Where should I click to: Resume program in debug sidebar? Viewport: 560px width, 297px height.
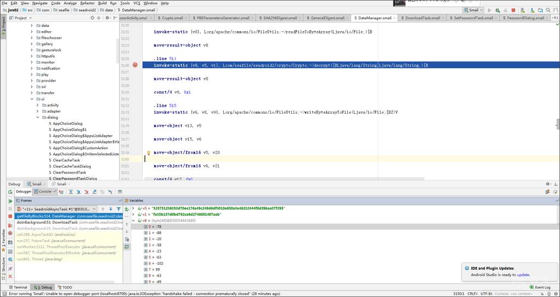10,201
